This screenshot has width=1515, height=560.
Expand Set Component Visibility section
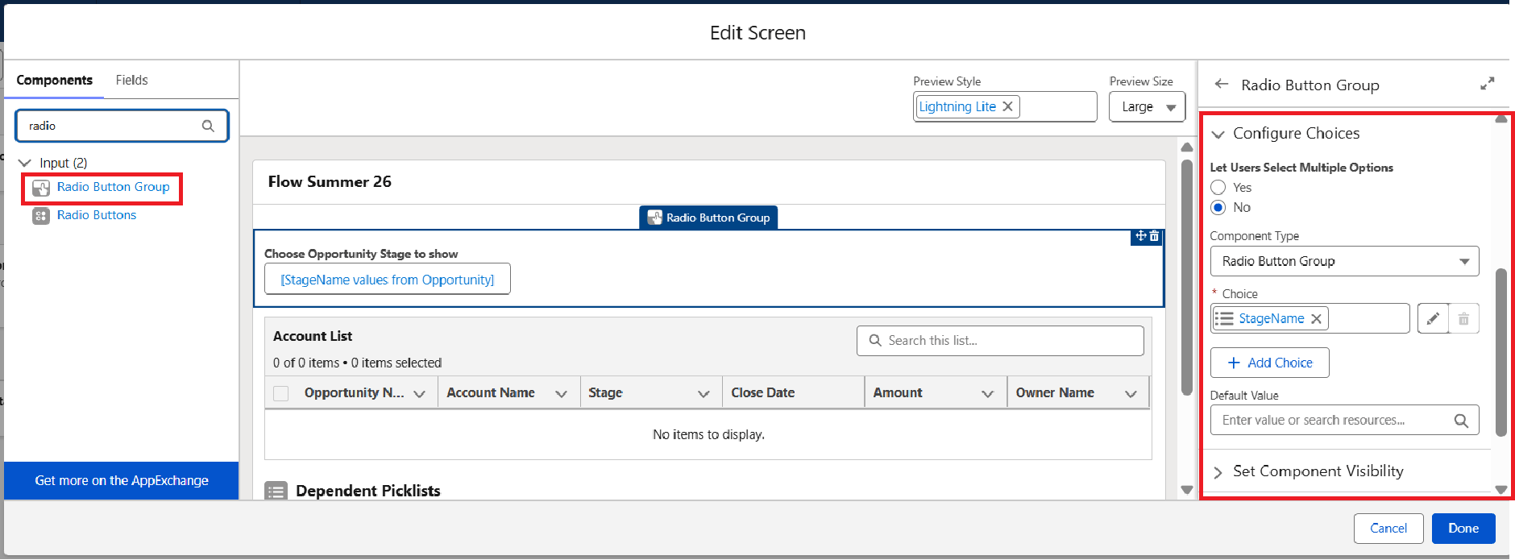click(1218, 472)
